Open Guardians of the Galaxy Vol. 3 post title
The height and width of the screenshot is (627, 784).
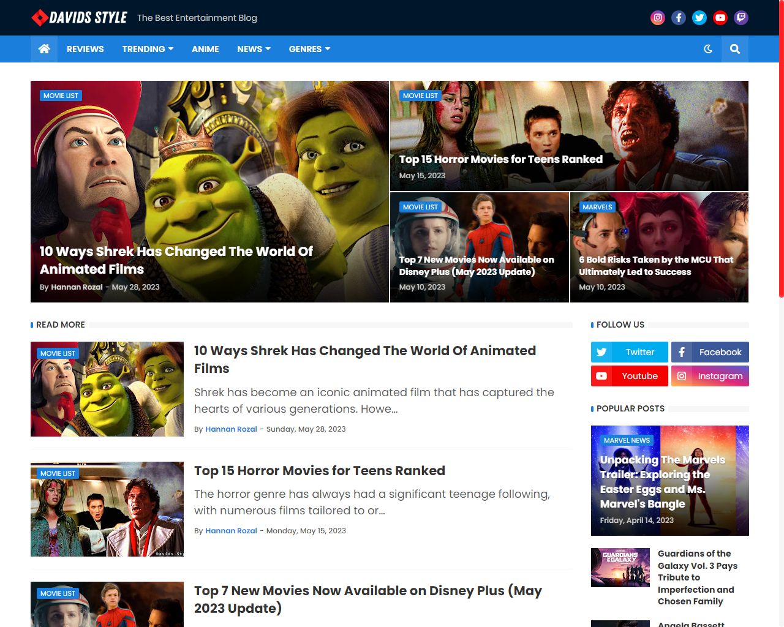(697, 577)
